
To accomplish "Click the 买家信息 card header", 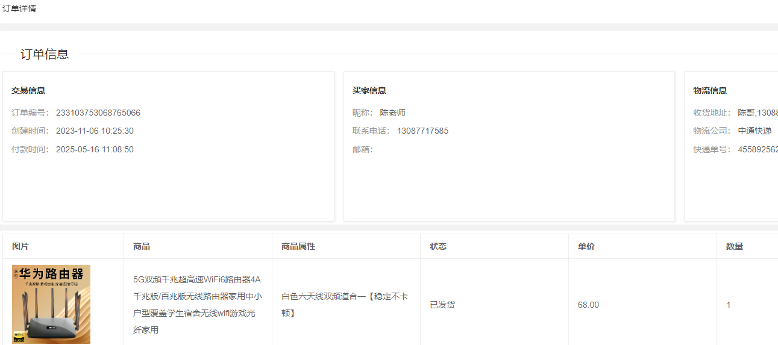I will [x=369, y=90].
